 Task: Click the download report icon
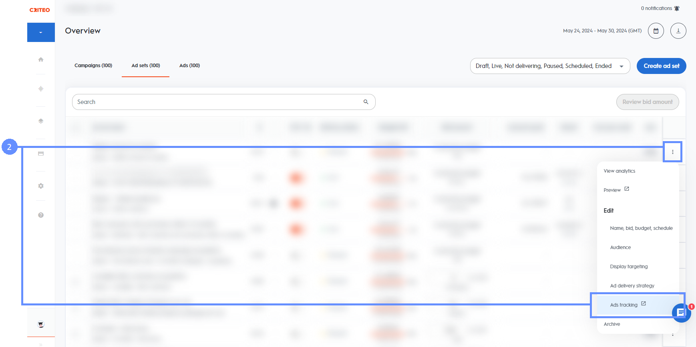coord(678,31)
